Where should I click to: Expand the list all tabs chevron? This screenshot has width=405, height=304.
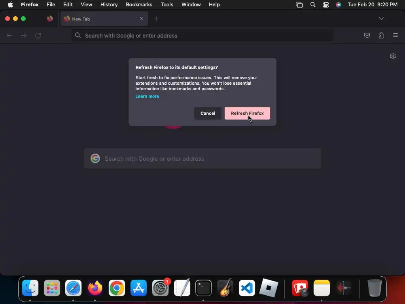381,19
